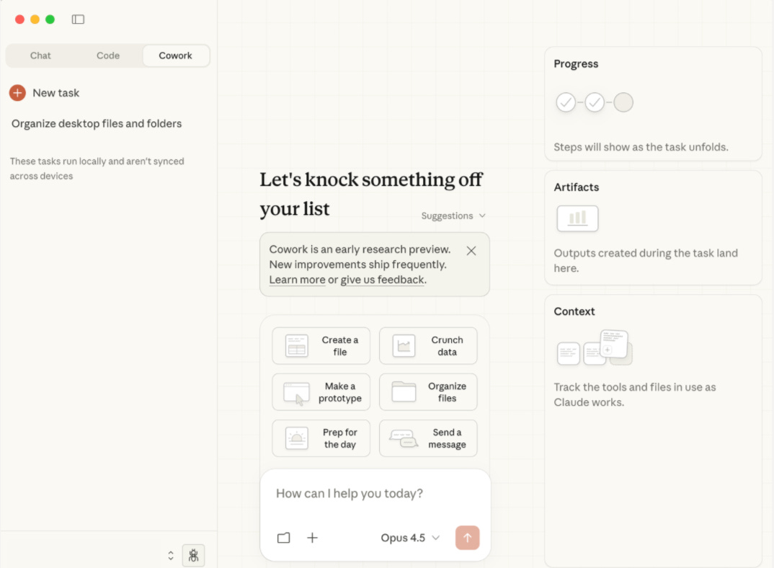The width and height of the screenshot is (774, 568).
Task: Choose the Create a file suggestion
Action: click(x=321, y=346)
